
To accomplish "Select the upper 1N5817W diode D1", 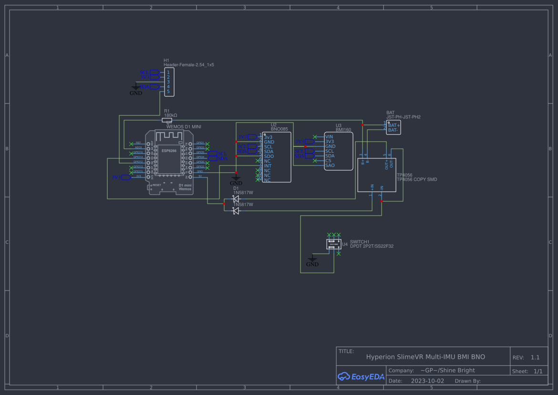I will click(x=236, y=199).
